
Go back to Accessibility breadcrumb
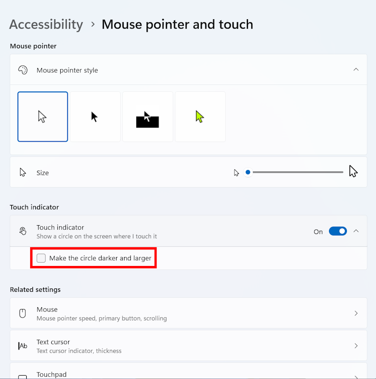(46, 24)
